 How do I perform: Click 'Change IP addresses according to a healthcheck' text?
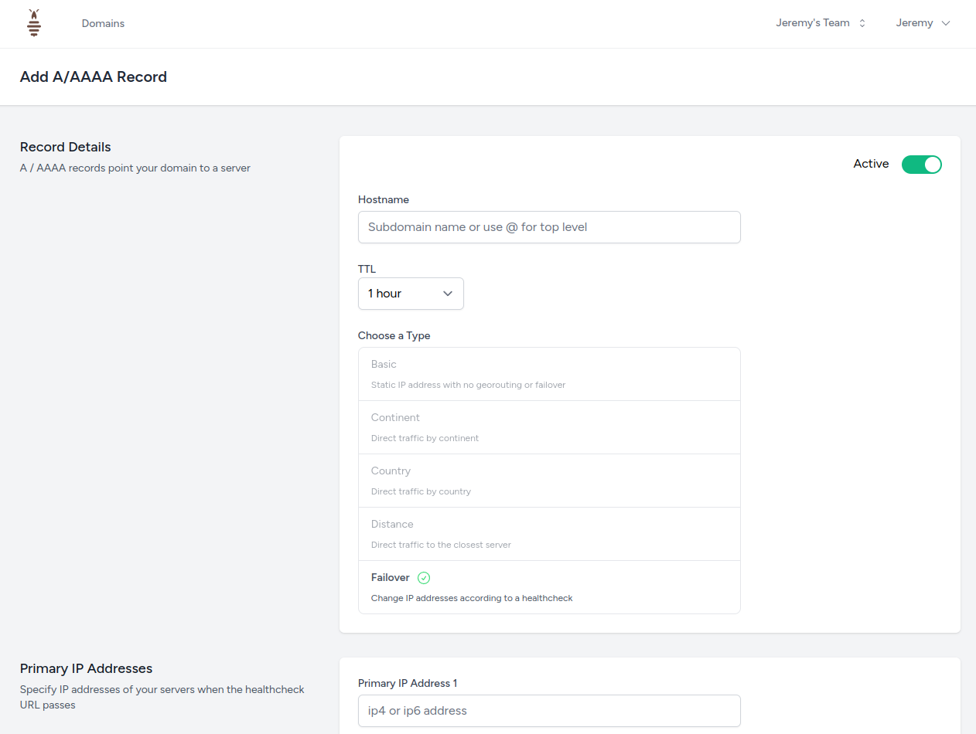point(472,598)
